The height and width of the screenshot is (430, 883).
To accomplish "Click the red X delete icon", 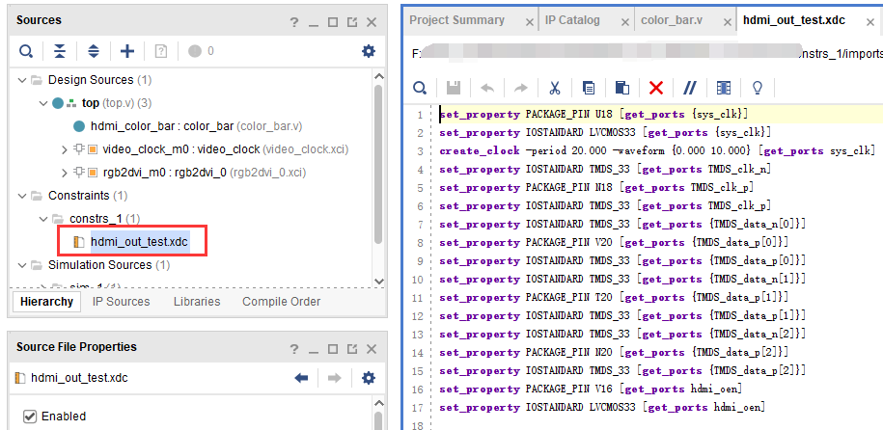I will point(656,88).
